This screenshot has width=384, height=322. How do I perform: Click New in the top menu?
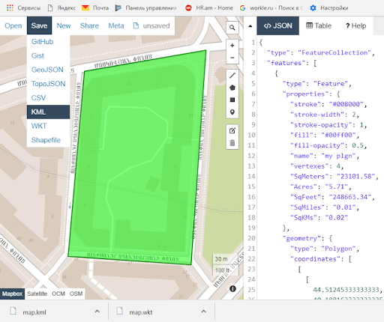tap(64, 25)
